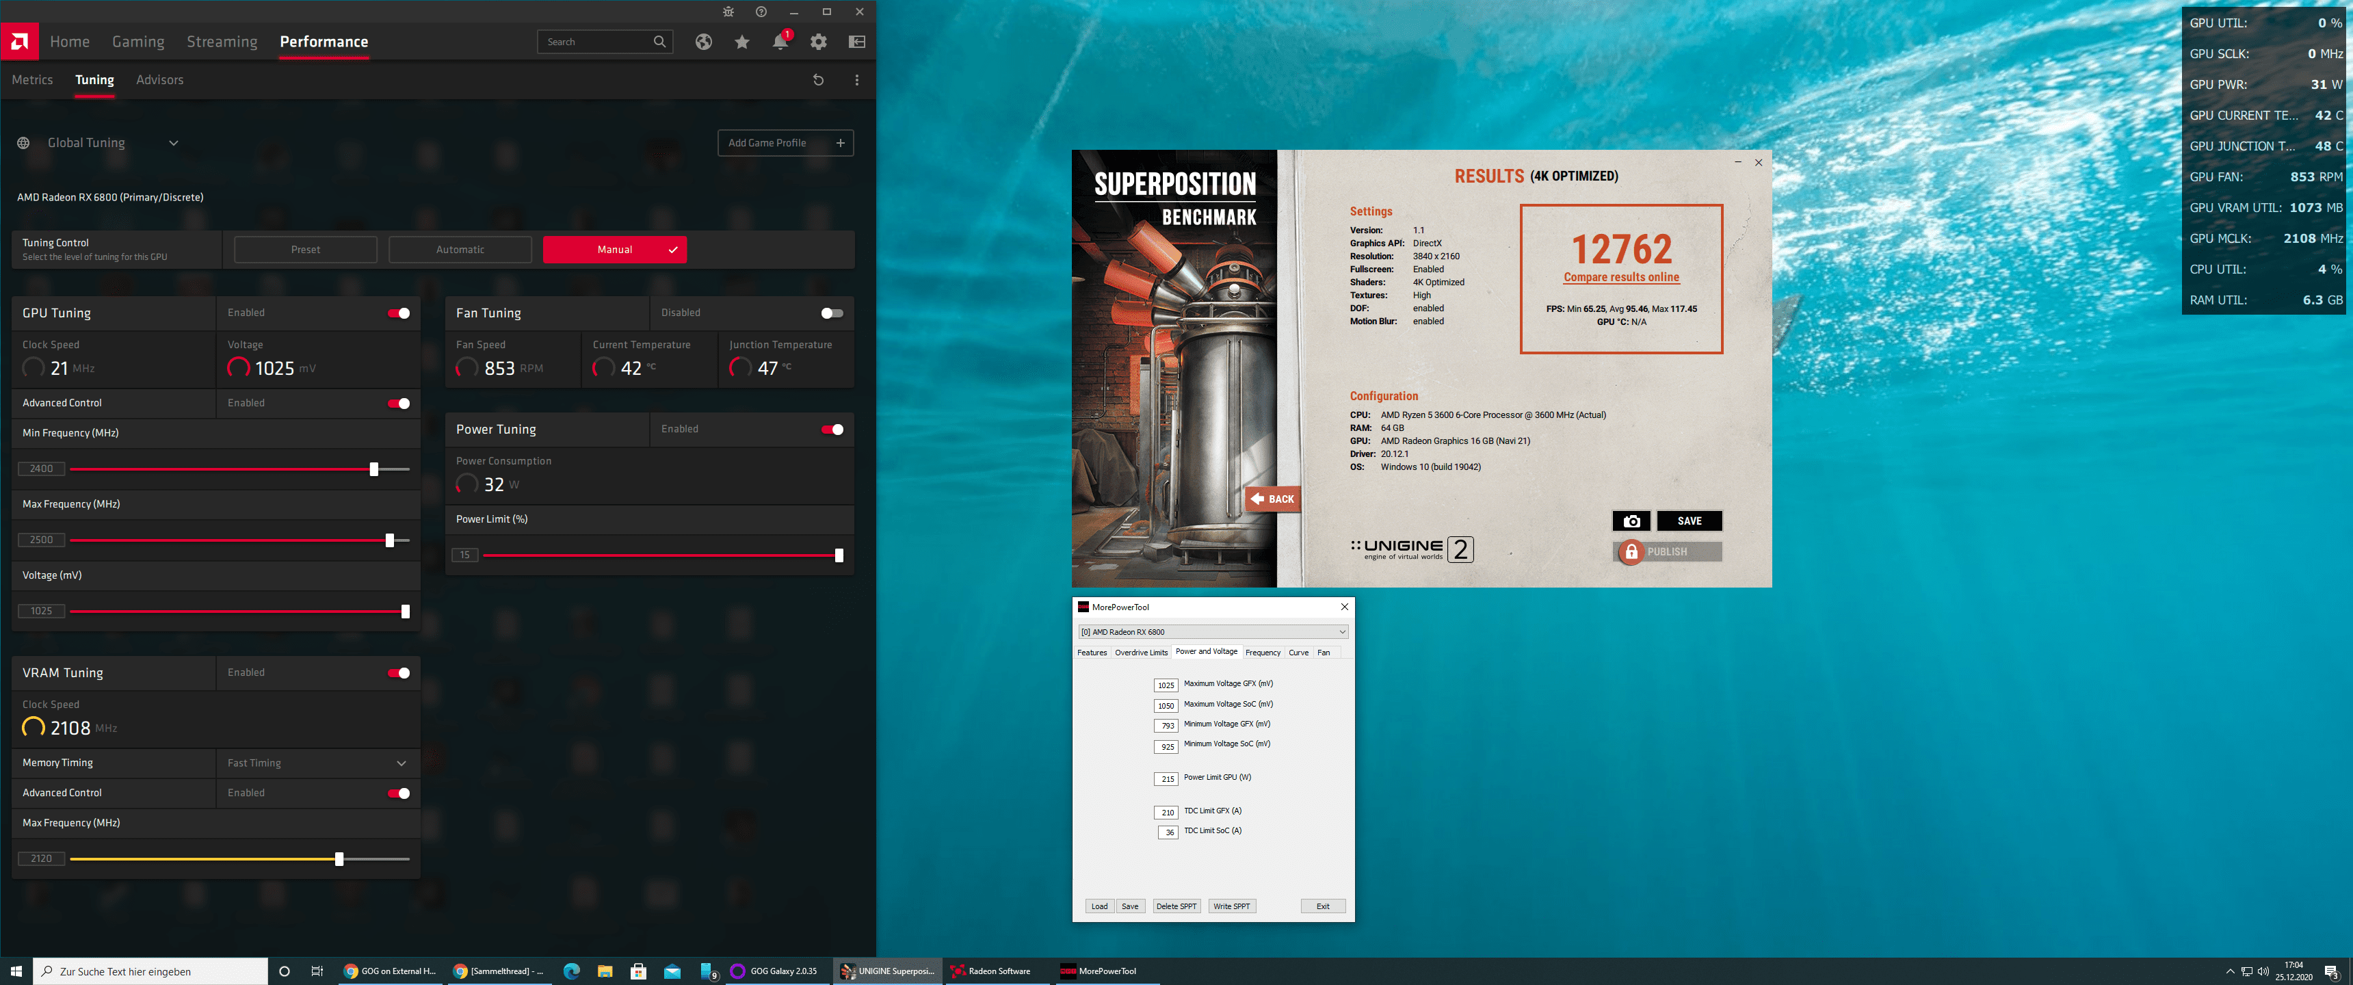Switch to the Home tab
Image resolution: width=2353 pixels, height=985 pixels.
[69, 42]
